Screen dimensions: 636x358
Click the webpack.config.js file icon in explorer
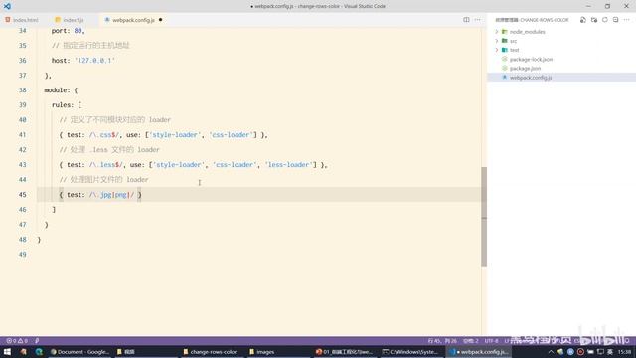[505, 77]
